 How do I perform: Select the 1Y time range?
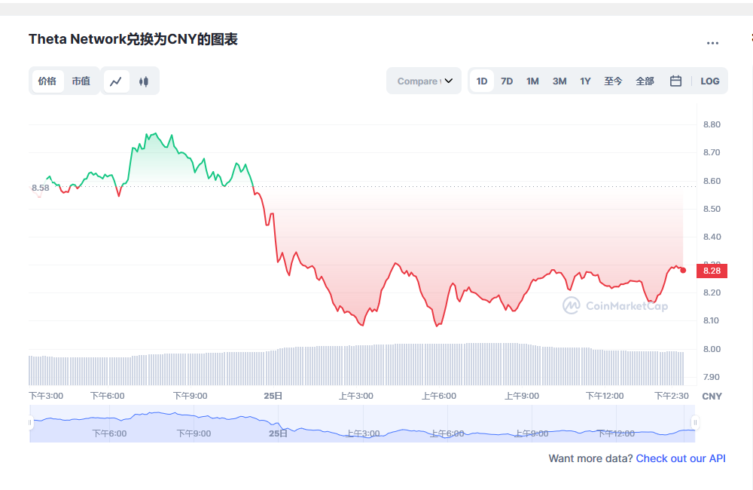point(585,81)
